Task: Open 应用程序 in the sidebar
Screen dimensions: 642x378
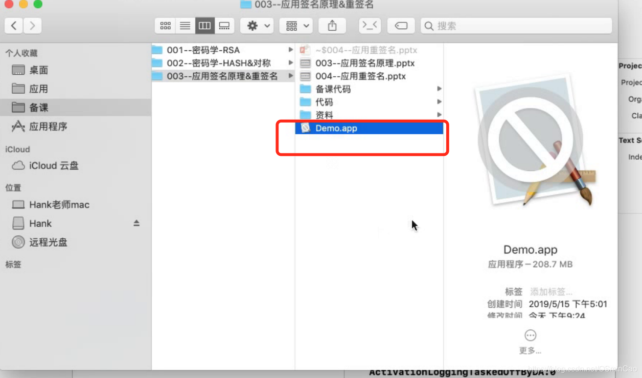Action: pos(75,126)
